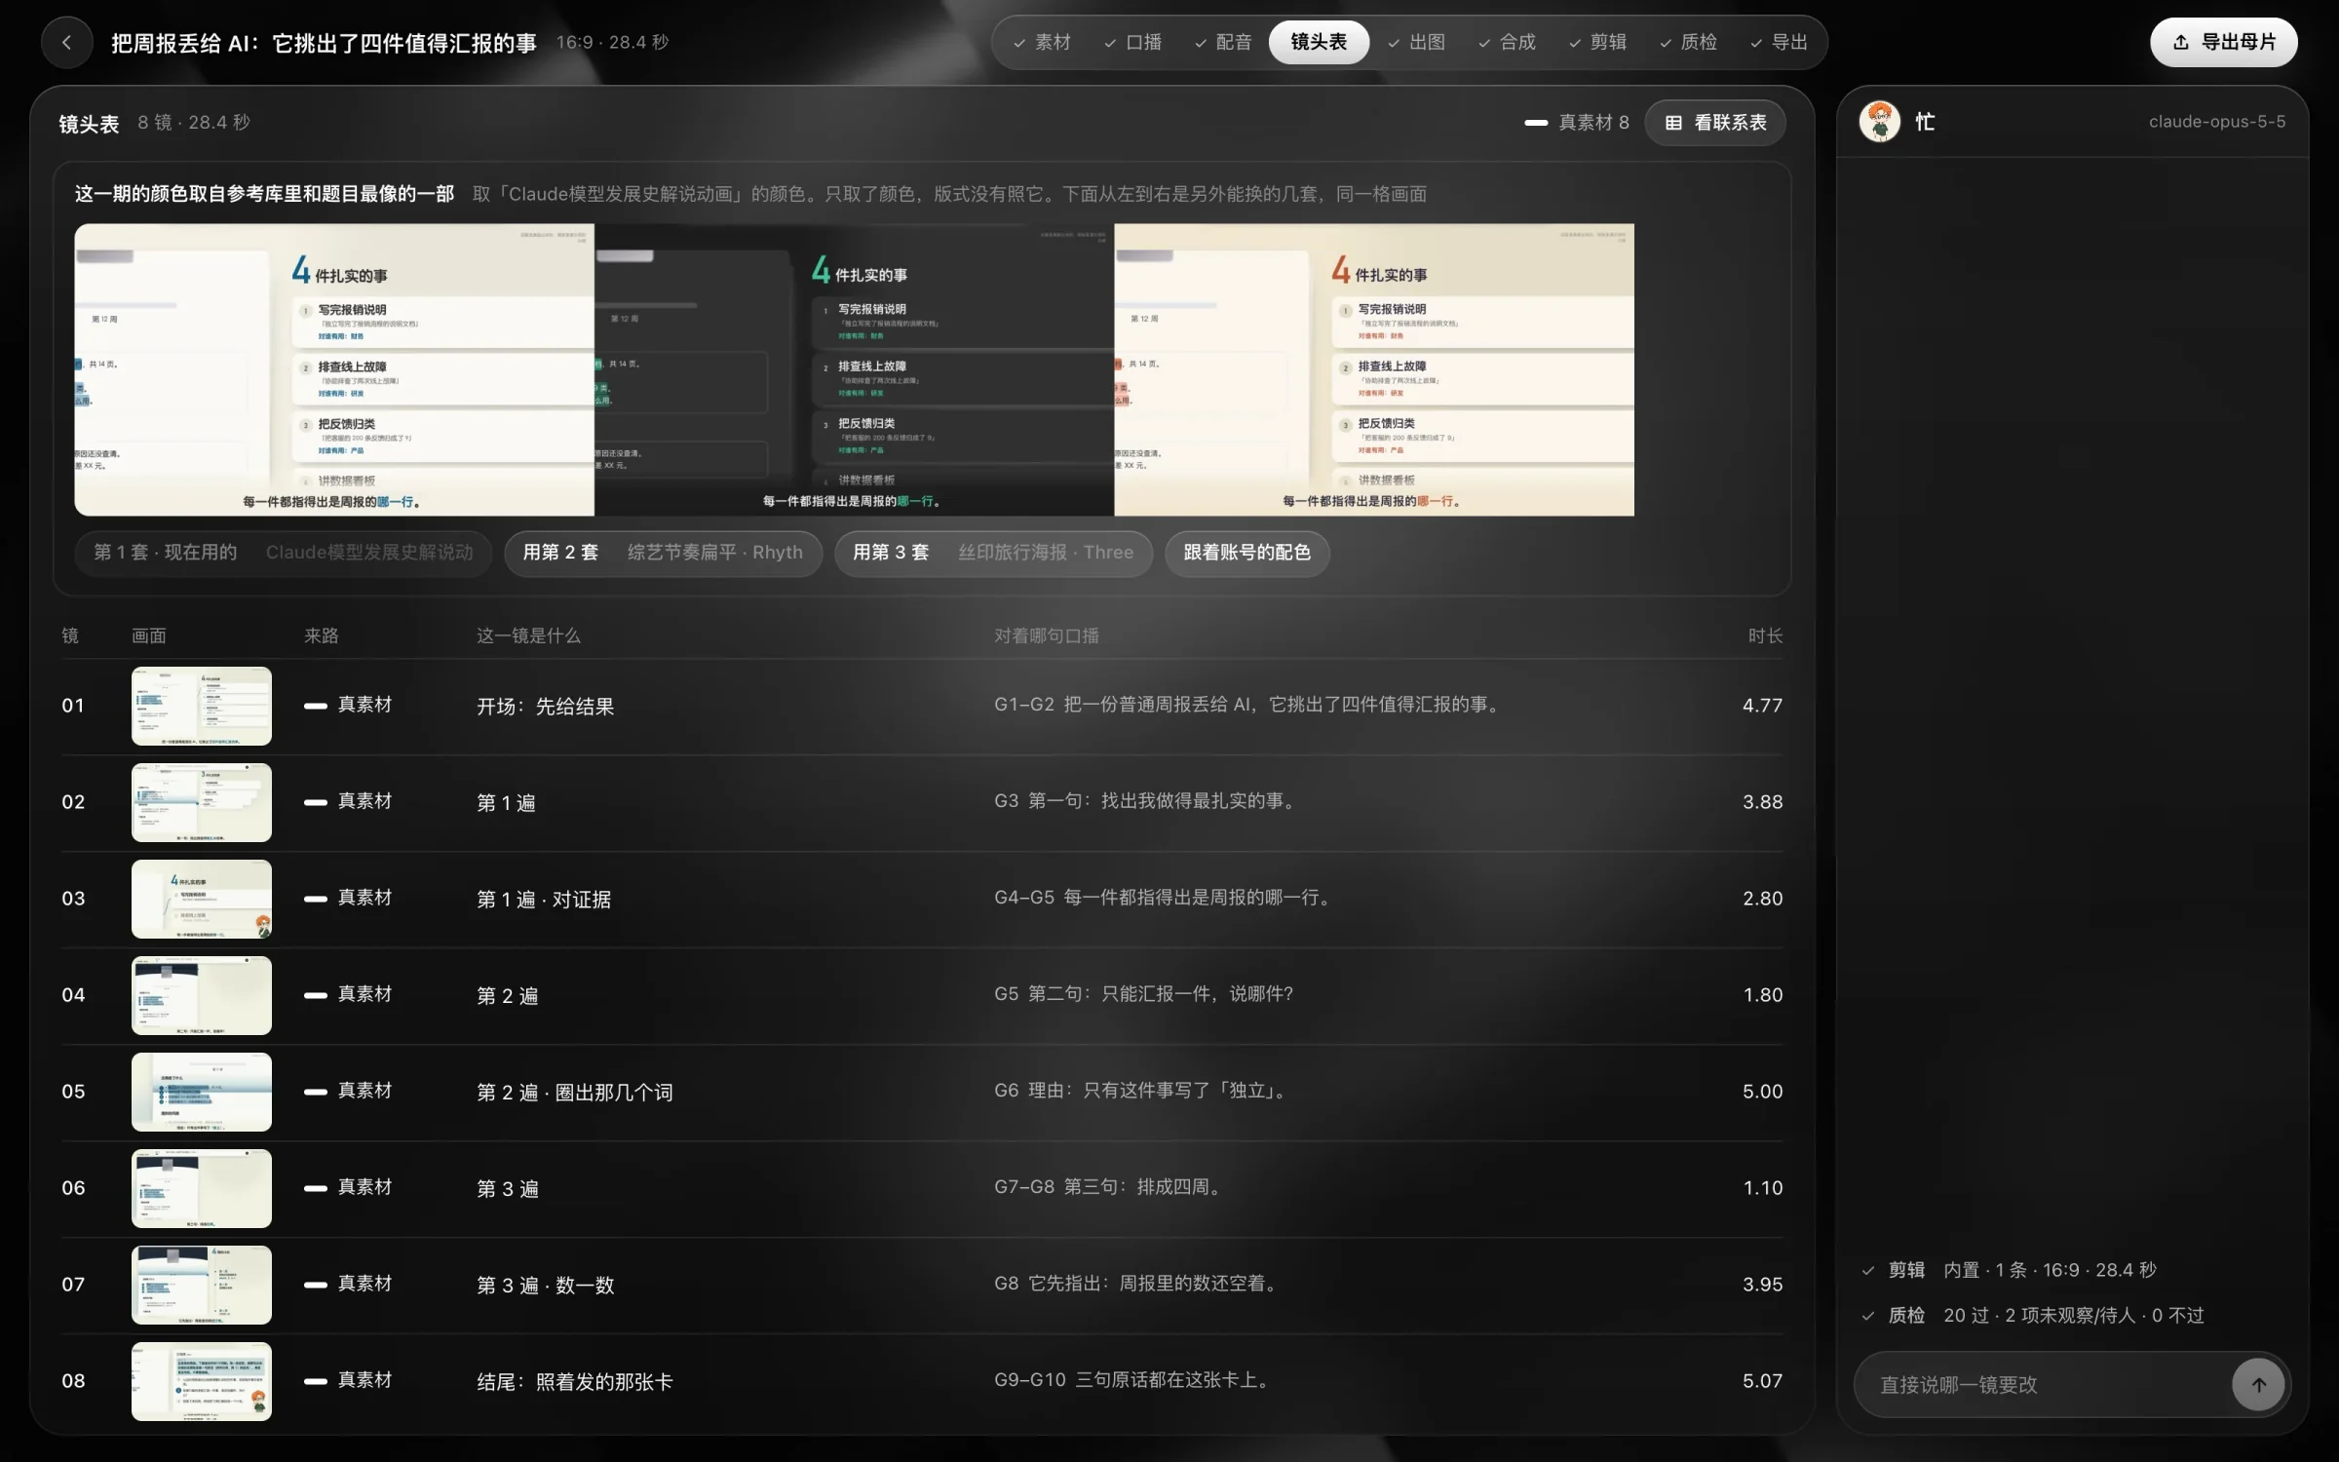This screenshot has width=2339, height=1462.
Task: Click the G9–G10 narration text
Action: point(1133,1380)
